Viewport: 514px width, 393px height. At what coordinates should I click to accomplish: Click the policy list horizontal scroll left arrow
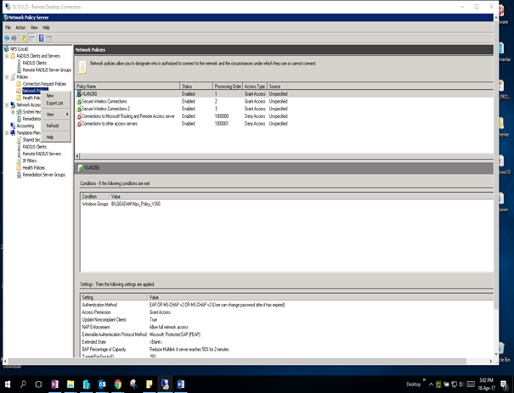point(77,156)
